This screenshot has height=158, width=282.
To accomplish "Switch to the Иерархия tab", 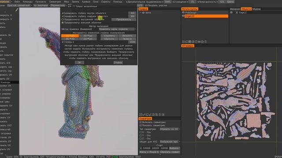I will pyautogui.click(x=235, y=9).
